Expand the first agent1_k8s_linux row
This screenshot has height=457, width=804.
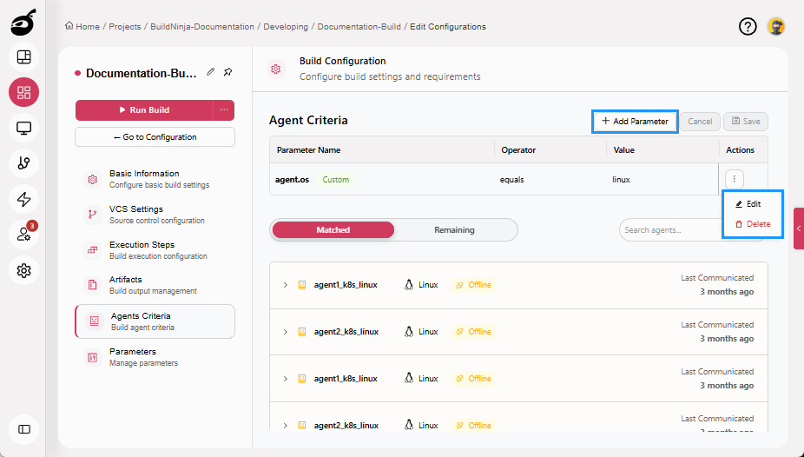285,285
